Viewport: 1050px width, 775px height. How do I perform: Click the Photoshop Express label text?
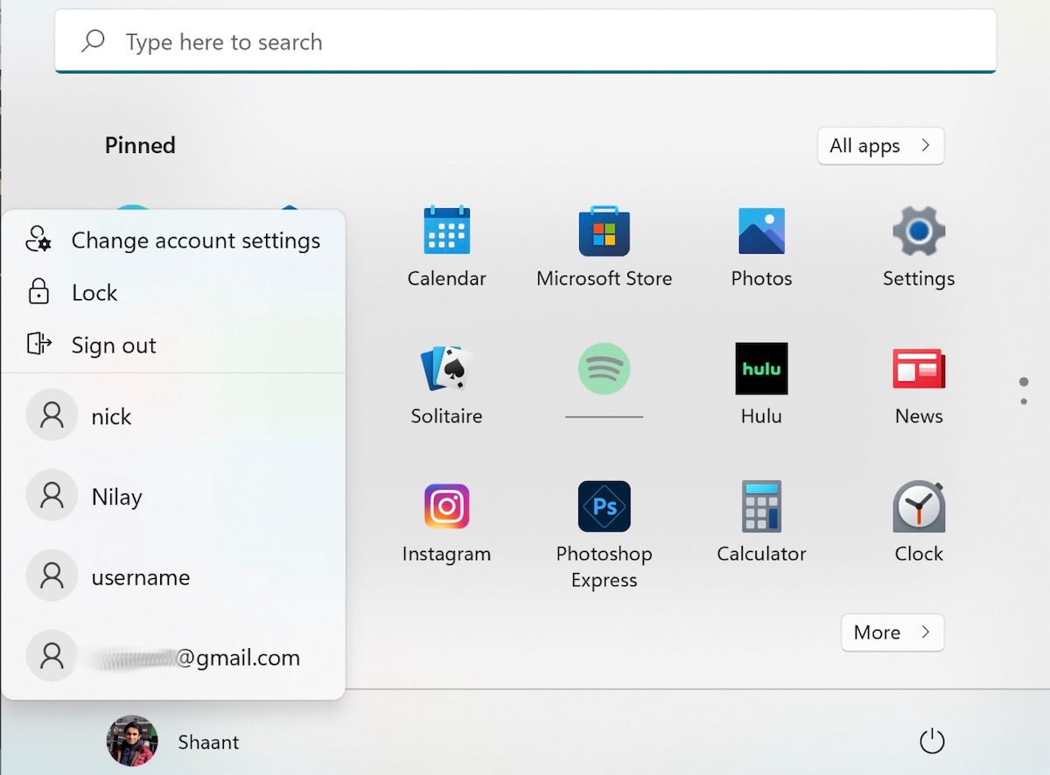coord(604,567)
